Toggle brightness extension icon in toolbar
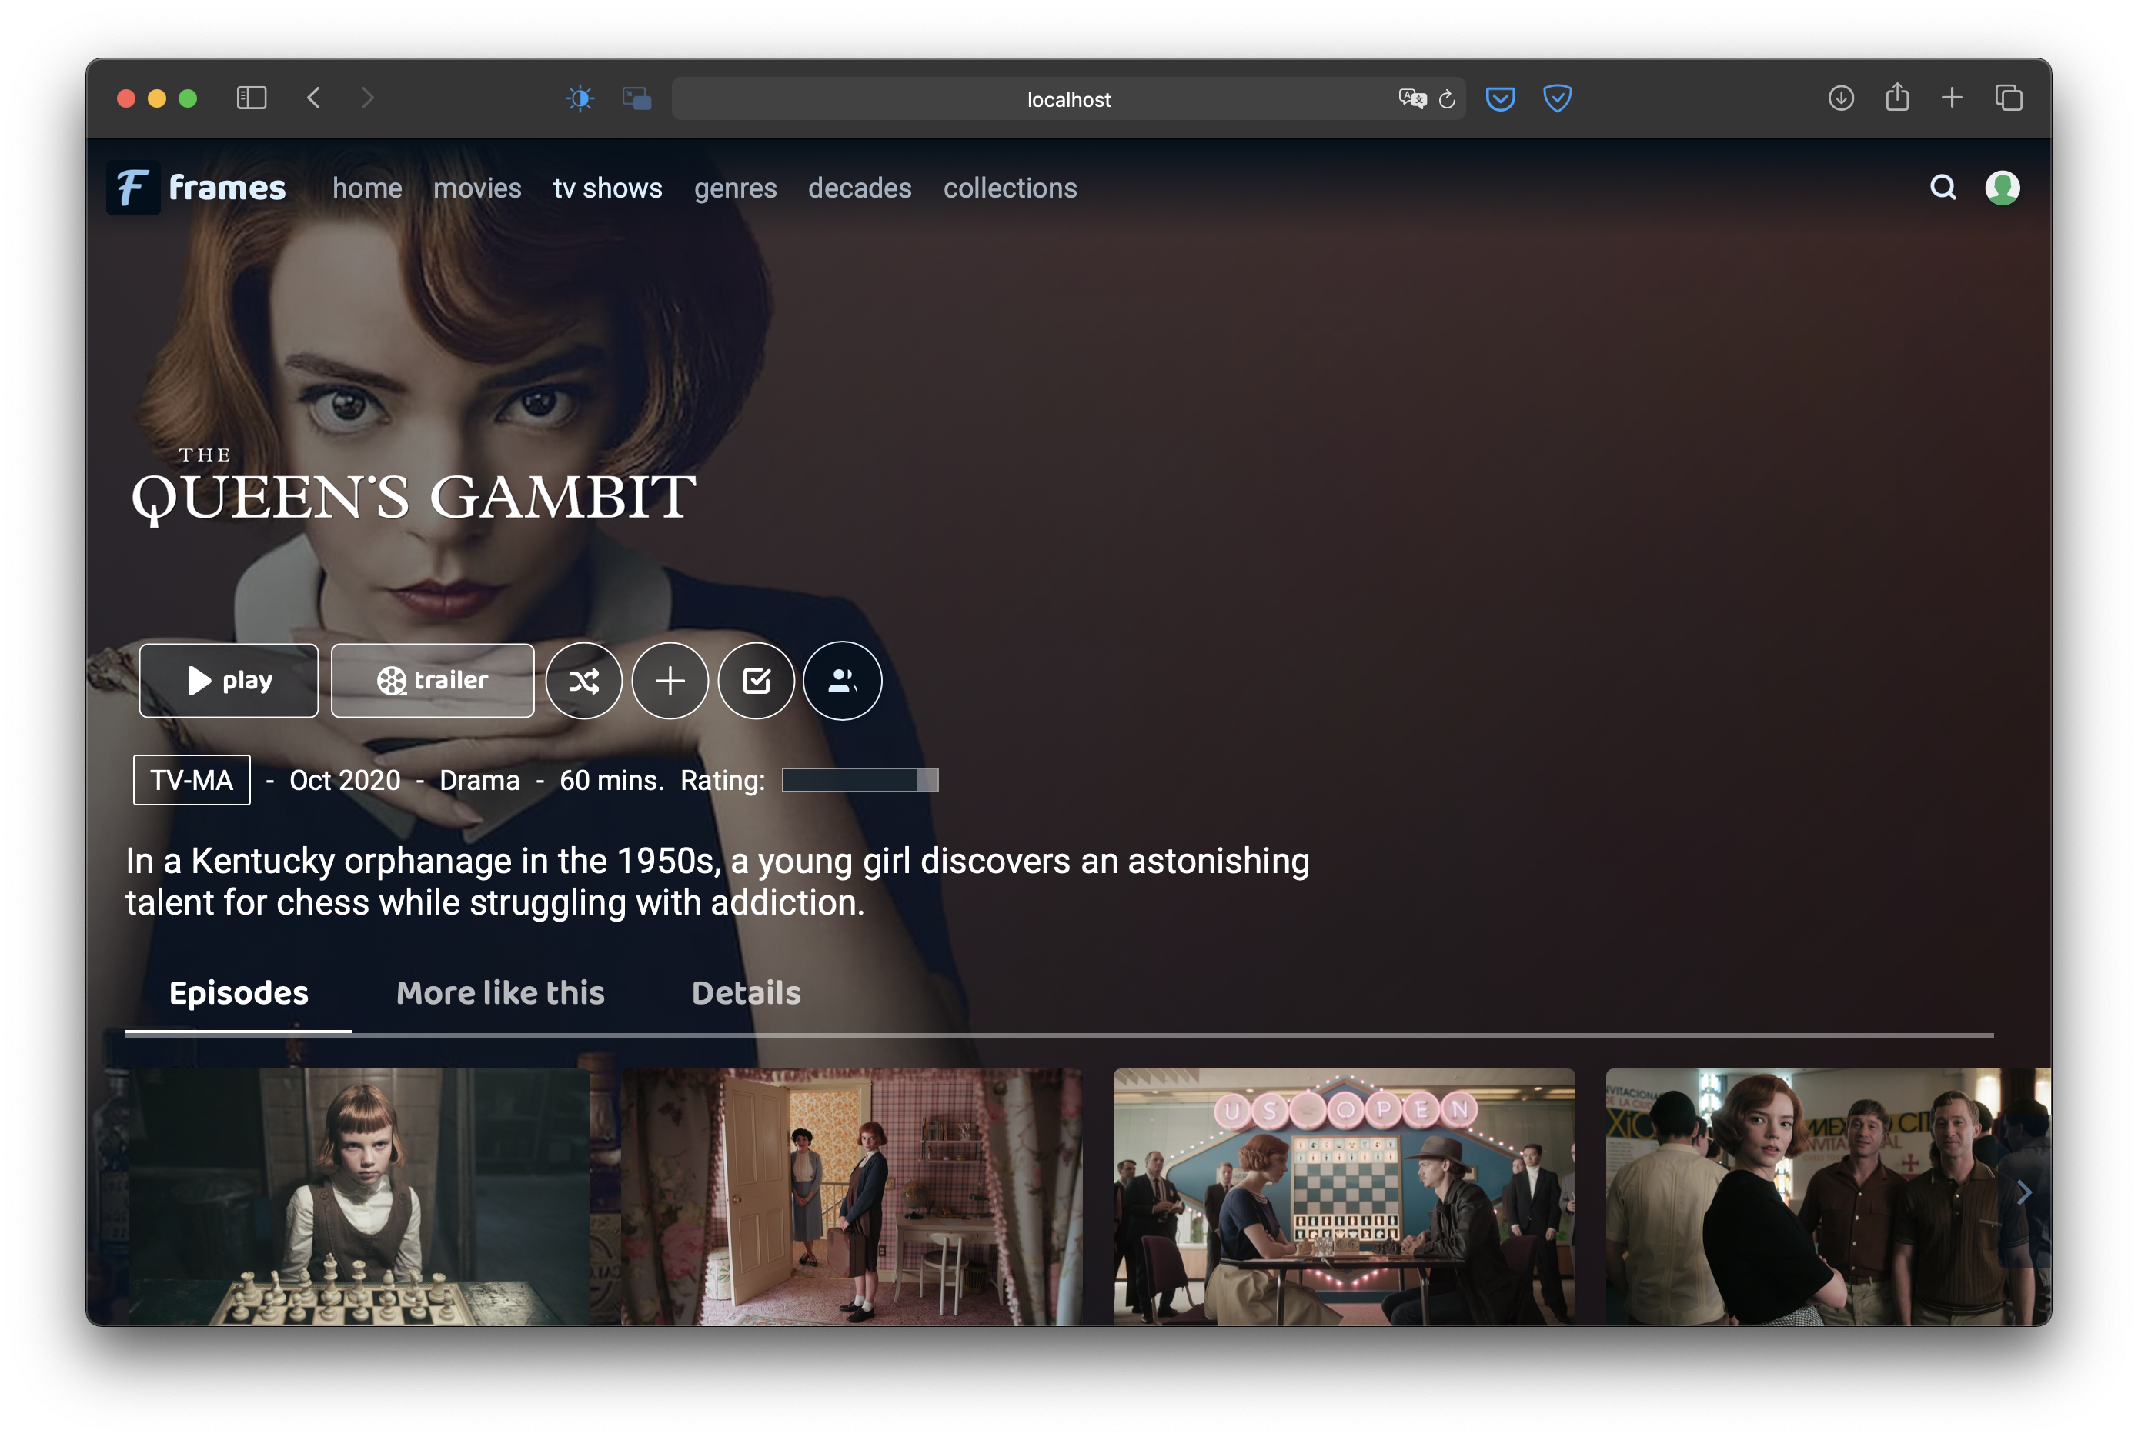2138x1440 pixels. click(x=580, y=98)
